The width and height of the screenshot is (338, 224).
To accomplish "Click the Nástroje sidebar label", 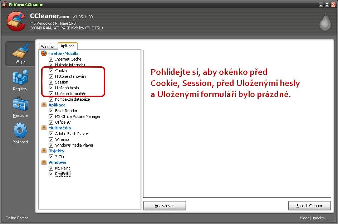I will (x=20, y=115).
